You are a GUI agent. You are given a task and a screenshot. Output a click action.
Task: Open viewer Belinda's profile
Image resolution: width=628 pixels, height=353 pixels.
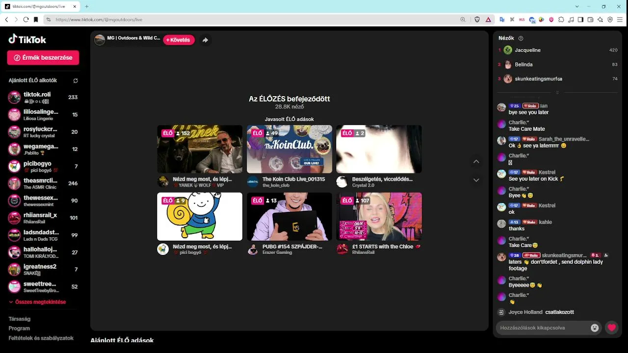[x=557, y=64]
